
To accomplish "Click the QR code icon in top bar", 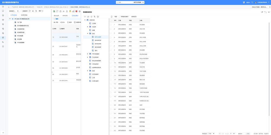I will pos(244,2).
